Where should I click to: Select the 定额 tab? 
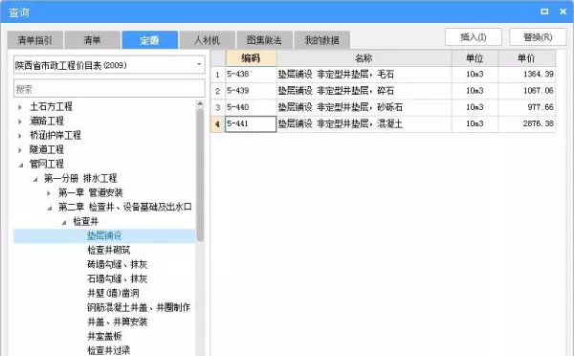[150, 40]
